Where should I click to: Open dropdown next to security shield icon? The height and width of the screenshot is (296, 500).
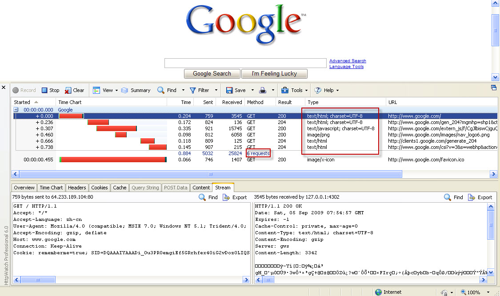tap(452, 292)
